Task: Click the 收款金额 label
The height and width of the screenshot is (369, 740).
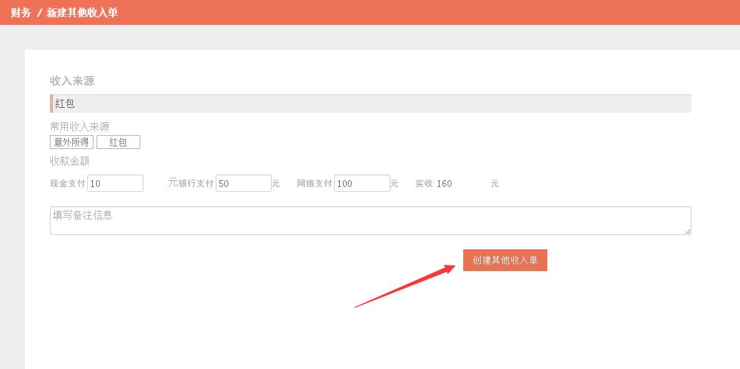Action: (70, 161)
